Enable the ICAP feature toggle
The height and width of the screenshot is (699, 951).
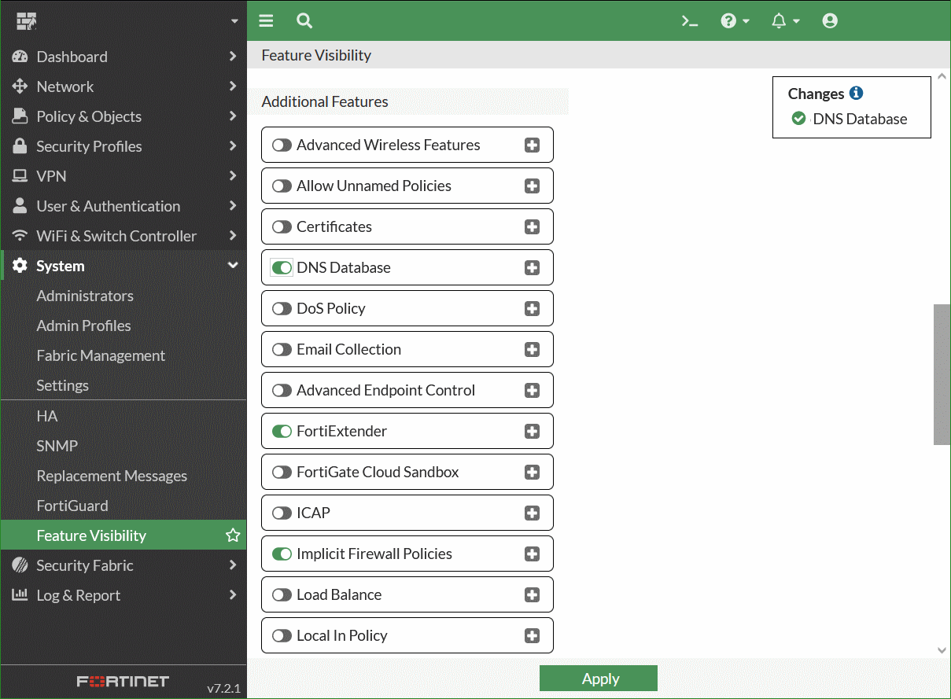281,513
